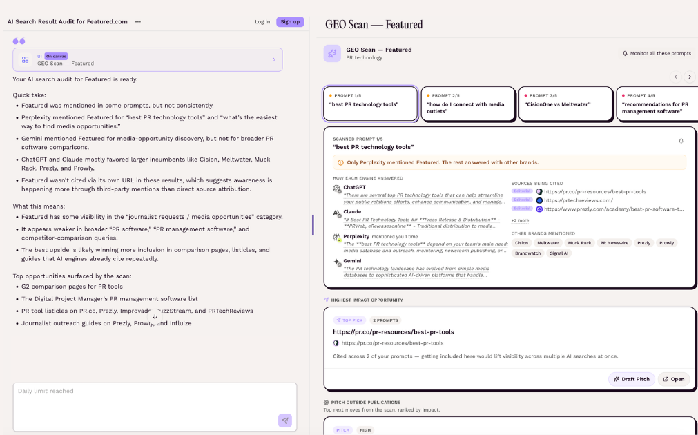Go to the previous prompt with left arrow
Image resolution: width=698 pixels, height=435 pixels.
(x=676, y=77)
